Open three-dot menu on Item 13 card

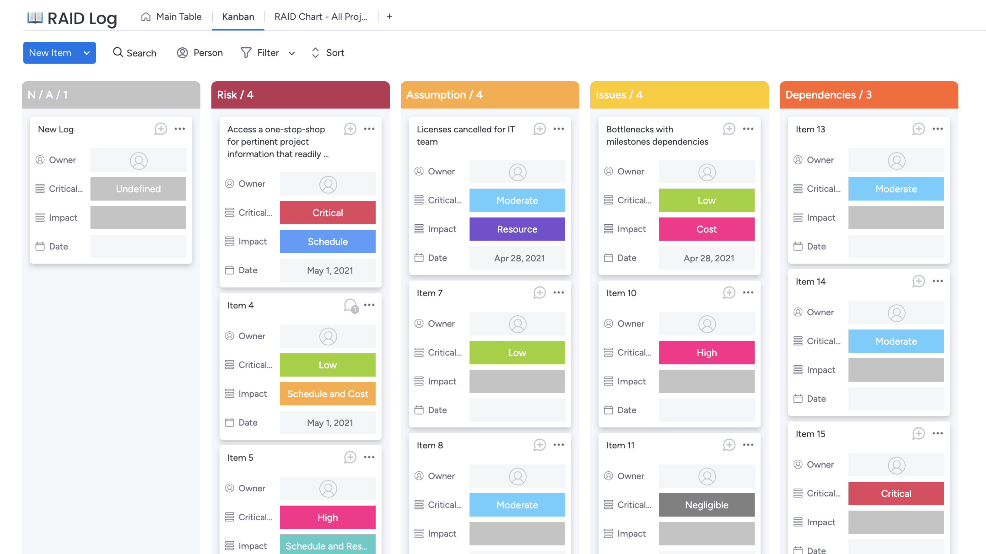point(937,129)
